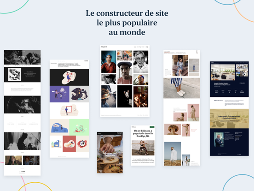Select the woman in blue headscarf portrait
This screenshot has height=191, width=254.
[x=109, y=62]
